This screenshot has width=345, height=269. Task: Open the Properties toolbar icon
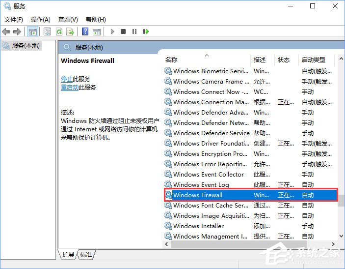click(47, 32)
